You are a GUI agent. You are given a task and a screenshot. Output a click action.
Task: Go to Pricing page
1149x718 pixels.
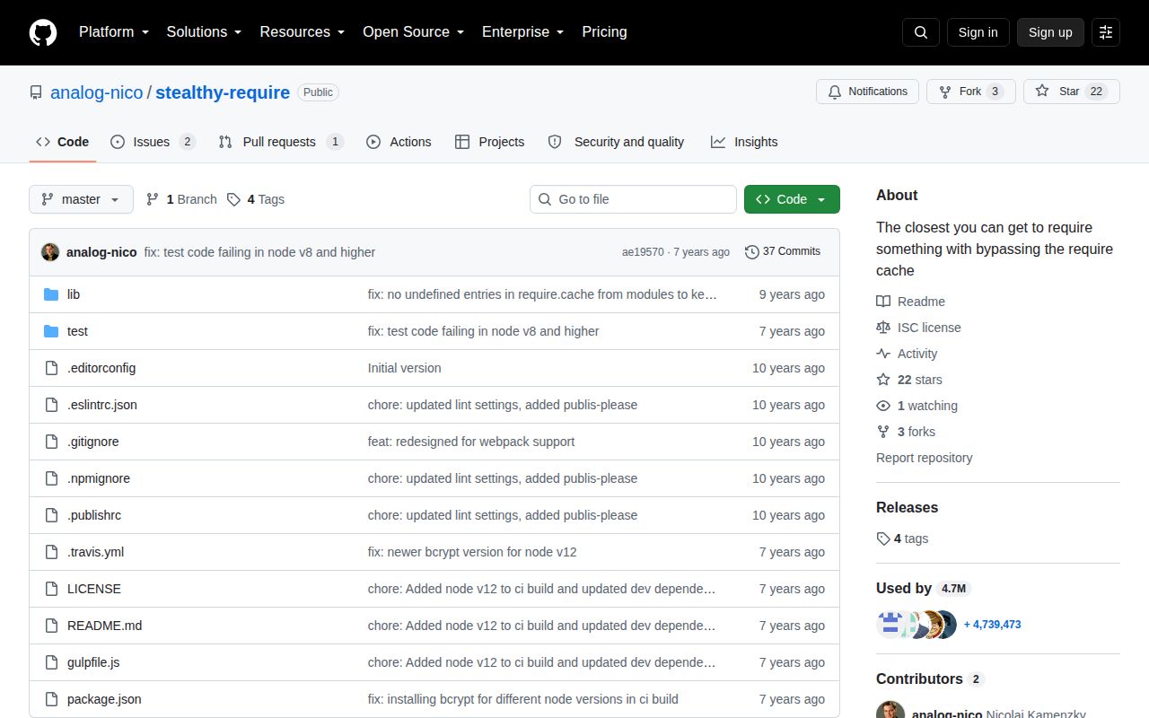tap(604, 32)
